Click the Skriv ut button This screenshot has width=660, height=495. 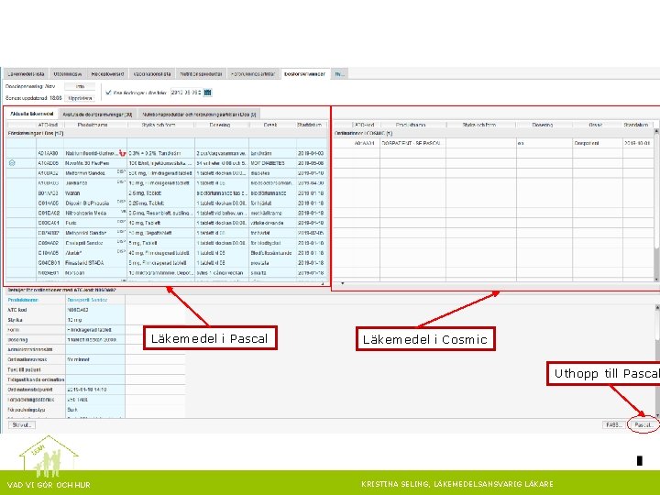pos(22,424)
